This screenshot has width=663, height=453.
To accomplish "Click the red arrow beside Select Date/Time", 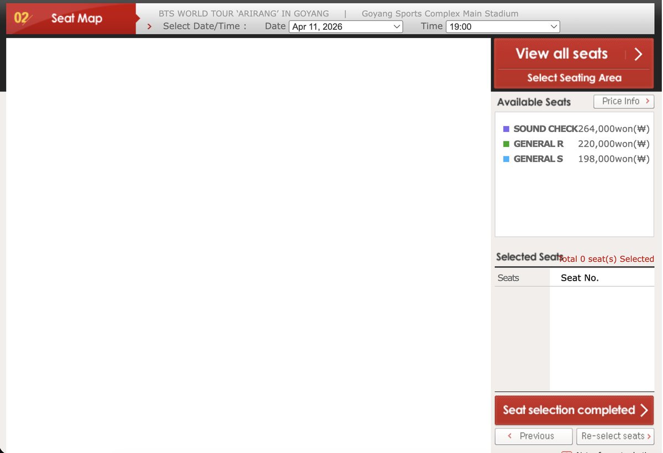I will (x=150, y=27).
